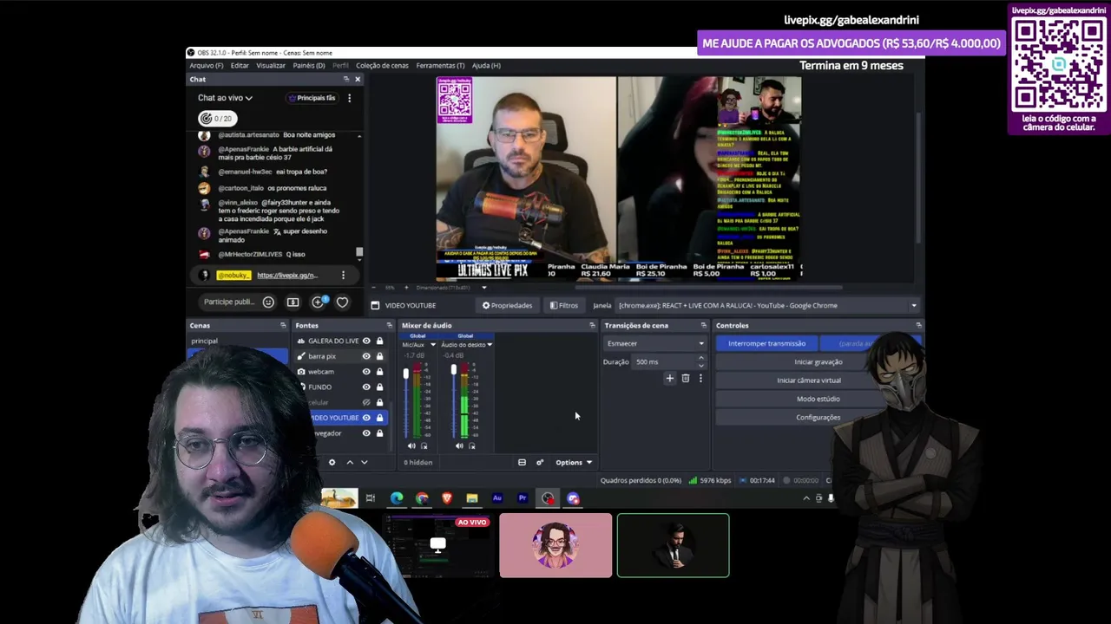The image size is (1111, 624).
Task: Open advanced audio properties gears icon
Action: pyautogui.click(x=540, y=462)
